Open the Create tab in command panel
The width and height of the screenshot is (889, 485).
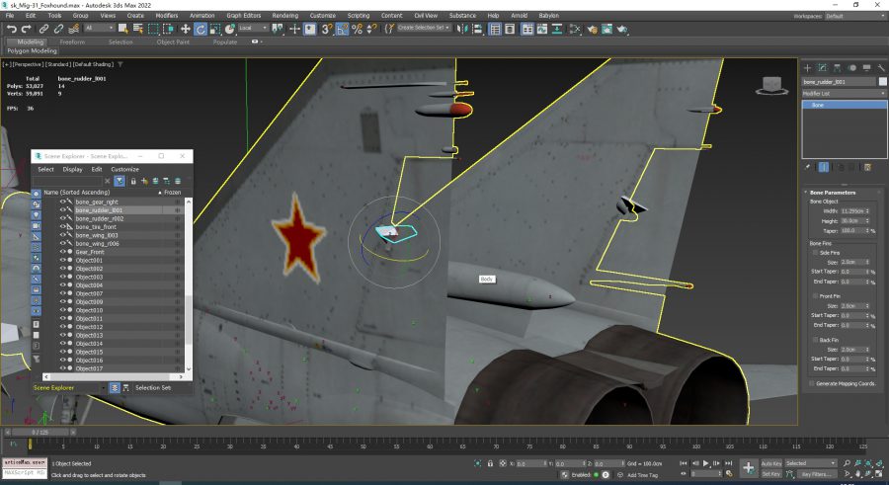[807, 68]
